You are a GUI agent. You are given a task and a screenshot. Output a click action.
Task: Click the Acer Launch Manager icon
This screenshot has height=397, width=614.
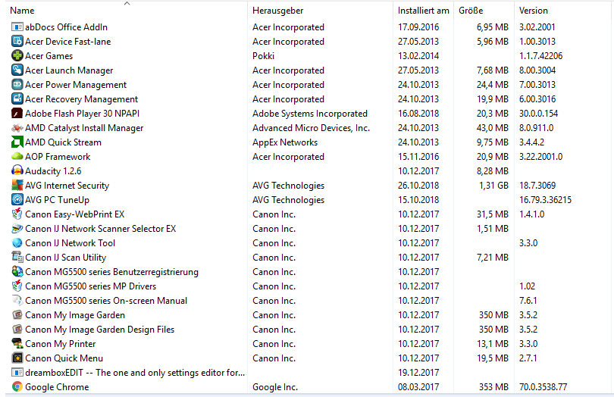[17, 70]
